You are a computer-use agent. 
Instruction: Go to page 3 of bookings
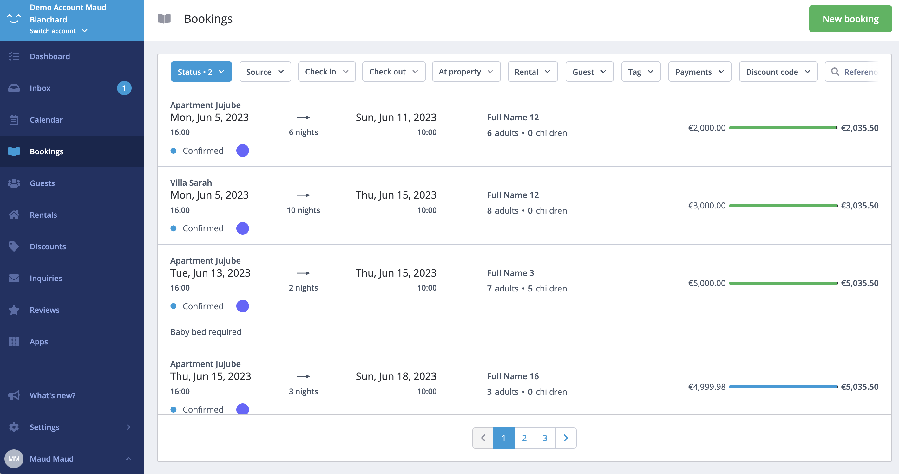click(545, 438)
